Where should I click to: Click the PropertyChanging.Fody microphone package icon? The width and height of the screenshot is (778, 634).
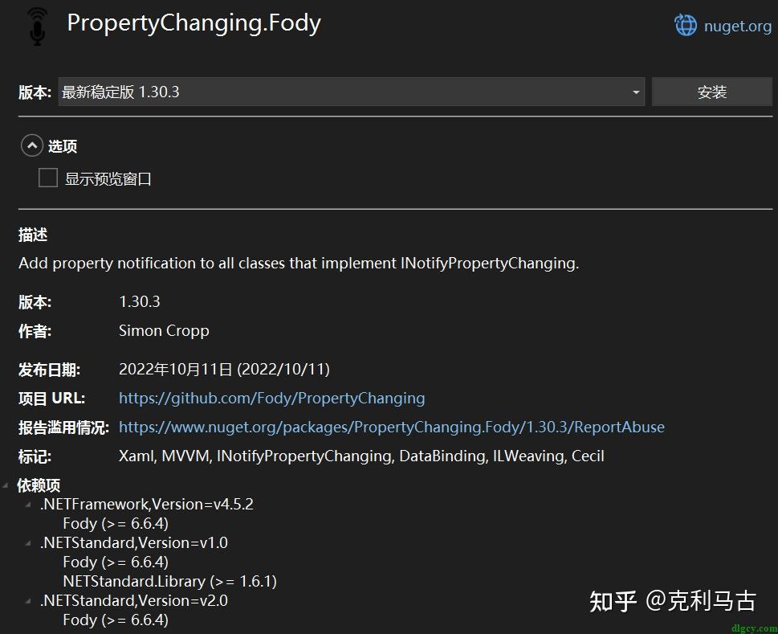(x=38, y=26)
